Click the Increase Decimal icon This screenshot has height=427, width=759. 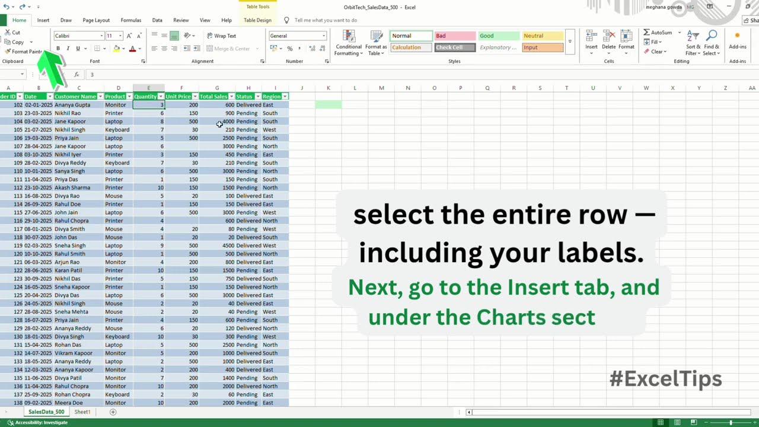(x=311, y=49)
